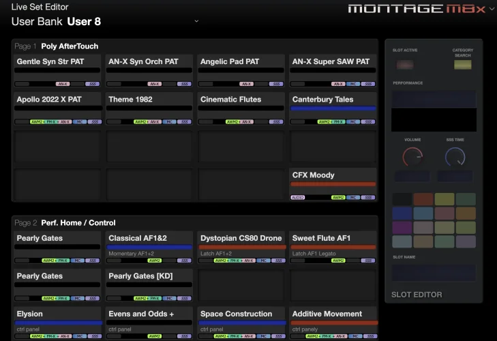Screen dimensions: 497x341
Task: Pick the red color swatch in slot editor
Action: click(423, 199)
